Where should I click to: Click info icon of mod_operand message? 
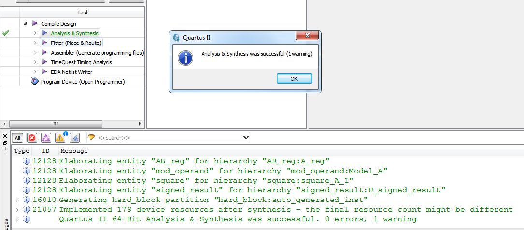pos(27,171)
